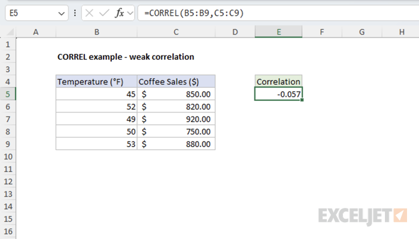Select column B header
The height and width of the screenshot is (239, 419).
[x=96, y=32]
